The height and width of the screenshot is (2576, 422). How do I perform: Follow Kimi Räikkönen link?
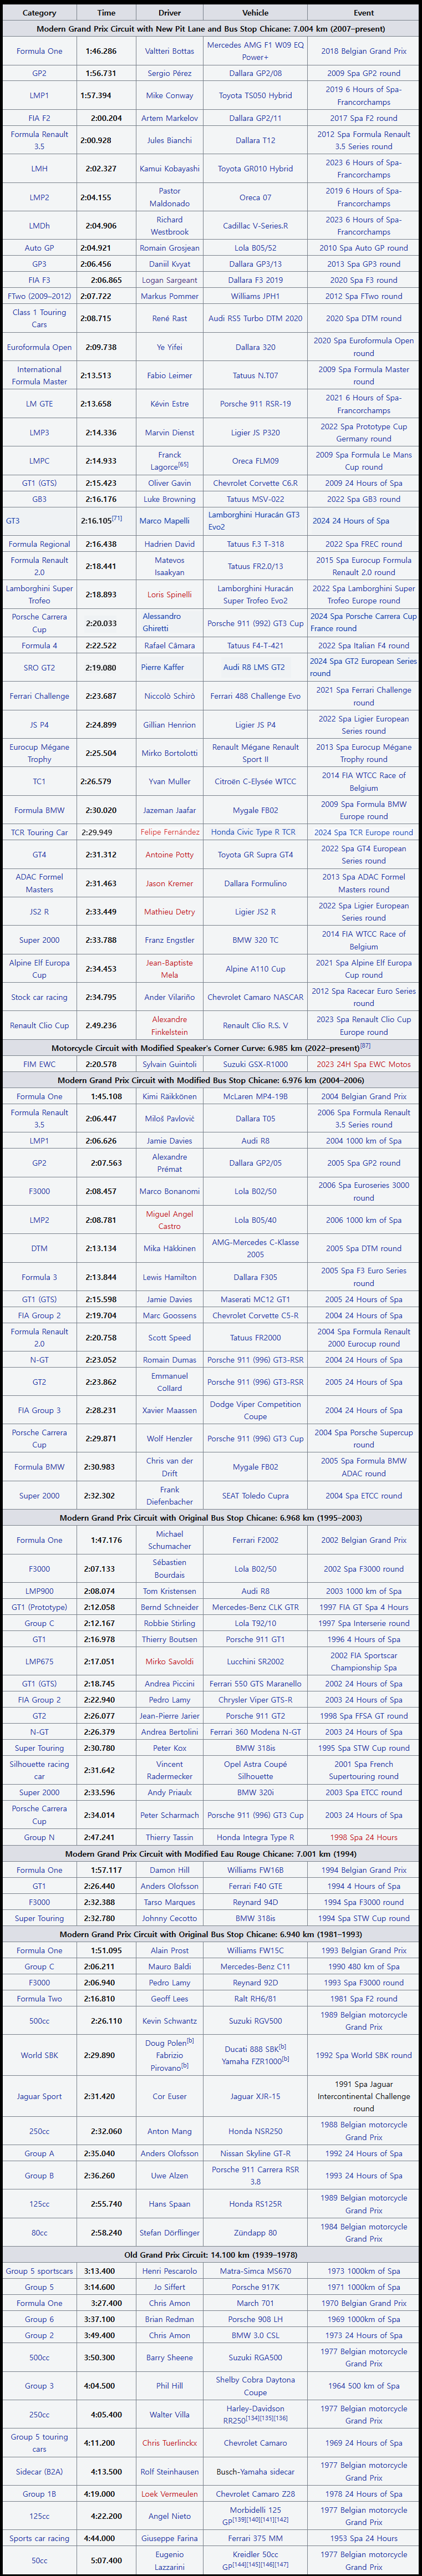(170, 1097)
